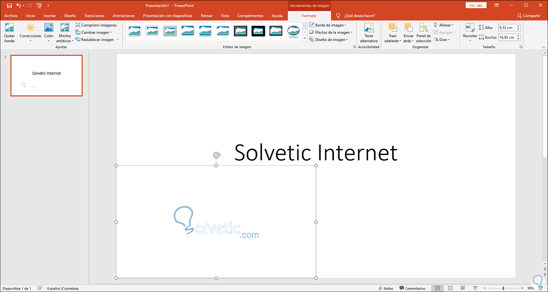Image resolution: width=548 pixels, height=292 pixels.
Task: Click the spell check icon in status bar
Action: (40, 288)
